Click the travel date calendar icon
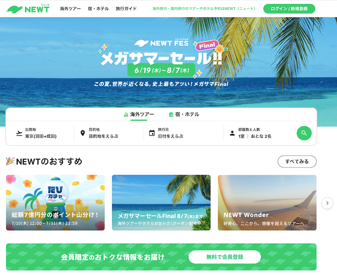The width and height of the screenshot is (337, 275). [152, 133]
